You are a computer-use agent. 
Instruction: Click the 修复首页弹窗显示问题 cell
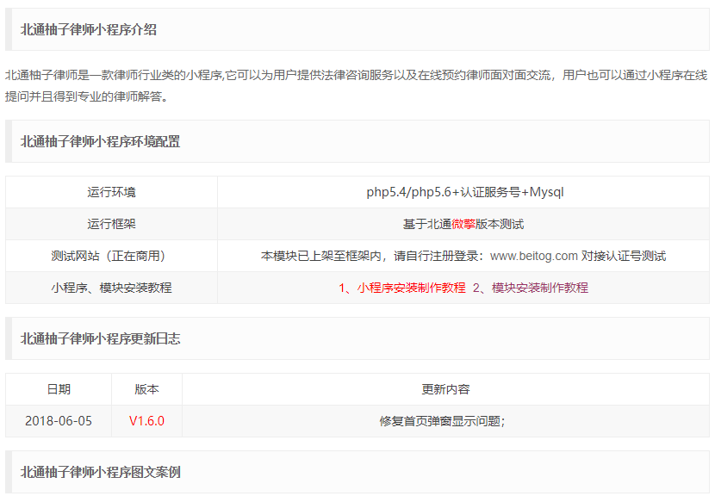[x=445, y=421]
